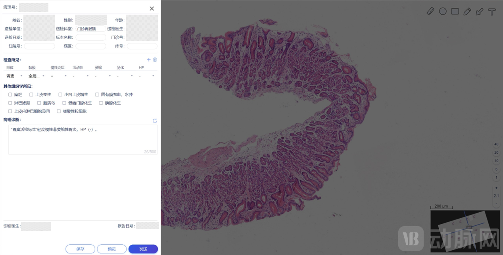Select the text annotation tool
The image size is (503, 255).
point(492,11)
